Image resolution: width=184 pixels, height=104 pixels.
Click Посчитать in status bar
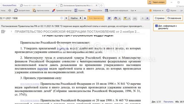click(168, 102)
